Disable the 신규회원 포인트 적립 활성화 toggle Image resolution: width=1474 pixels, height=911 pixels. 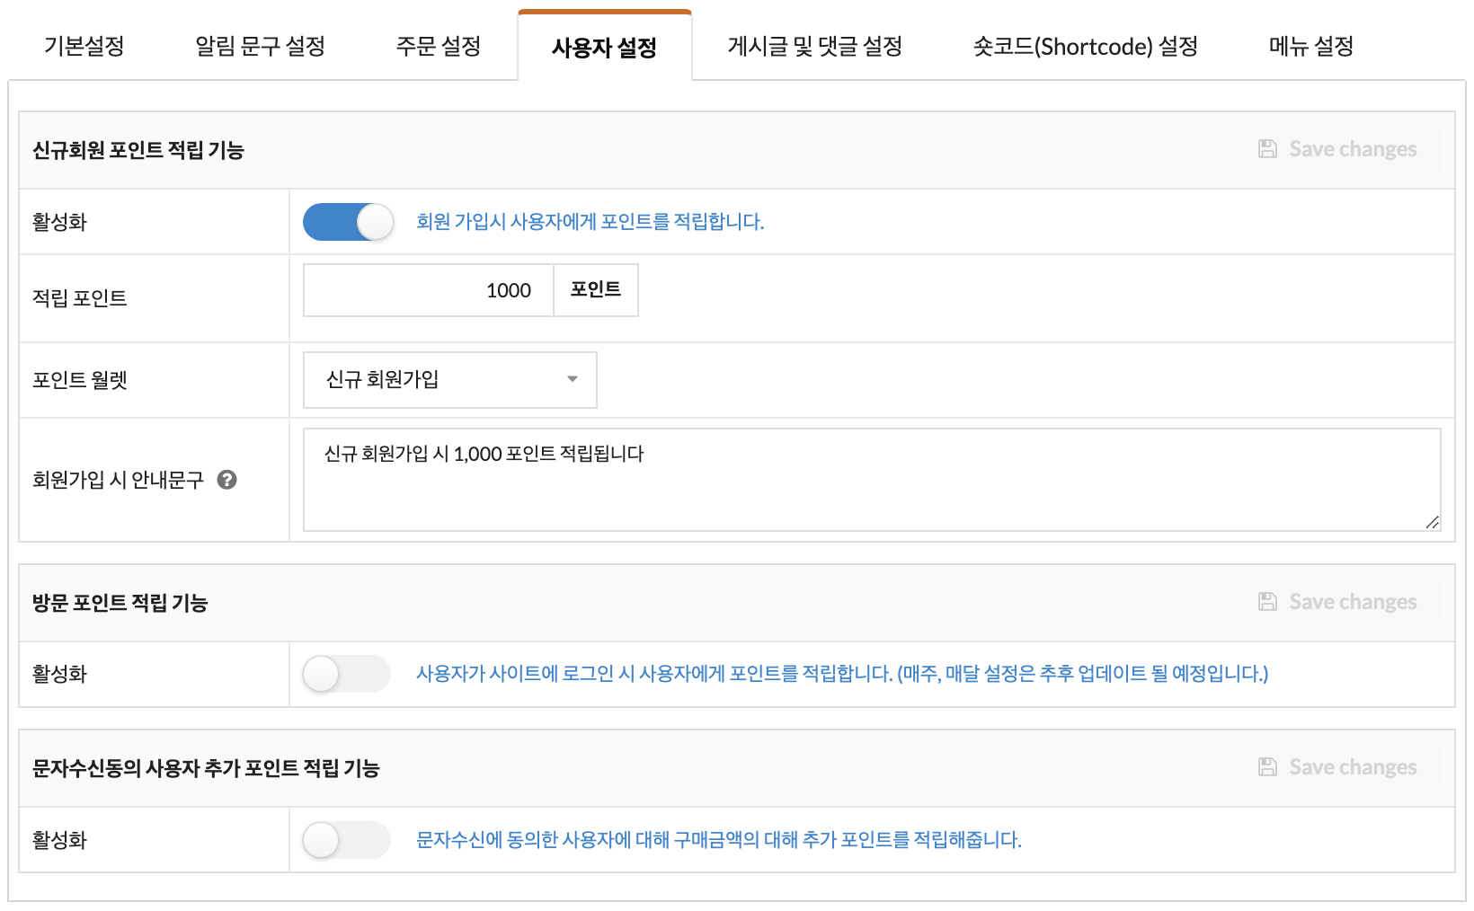(348, 222)
